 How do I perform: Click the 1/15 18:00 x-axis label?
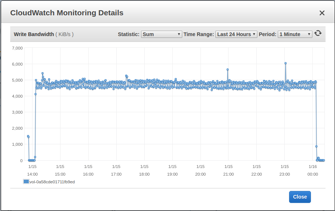coord(144,170)
